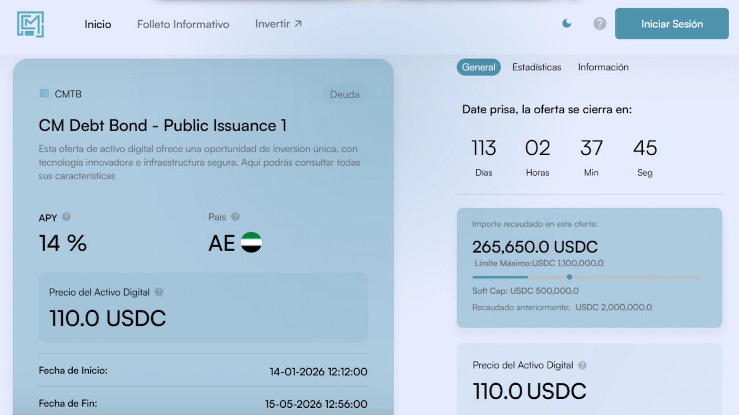Open the Información tab
739x415 pixels.
coord(603,67)
